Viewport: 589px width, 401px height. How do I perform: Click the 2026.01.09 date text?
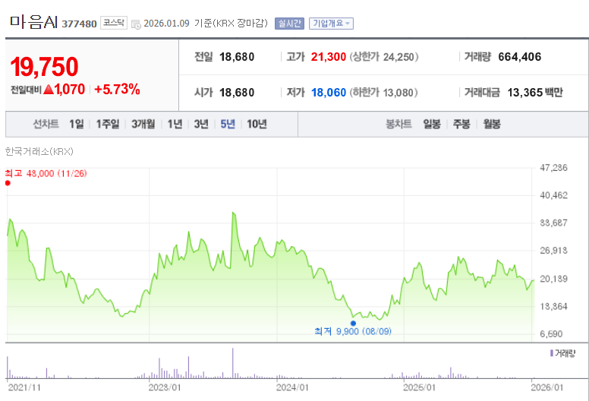point(166,24)
